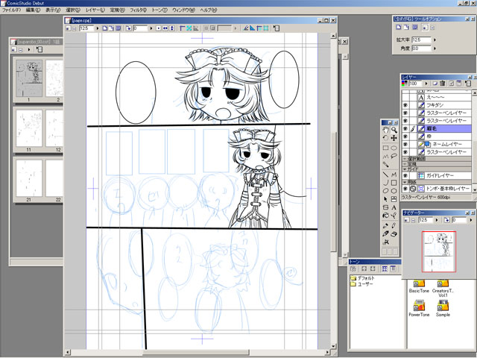This screenshot has height=358, width=477.
Task: Open 編集 menu
Action: 33,10
